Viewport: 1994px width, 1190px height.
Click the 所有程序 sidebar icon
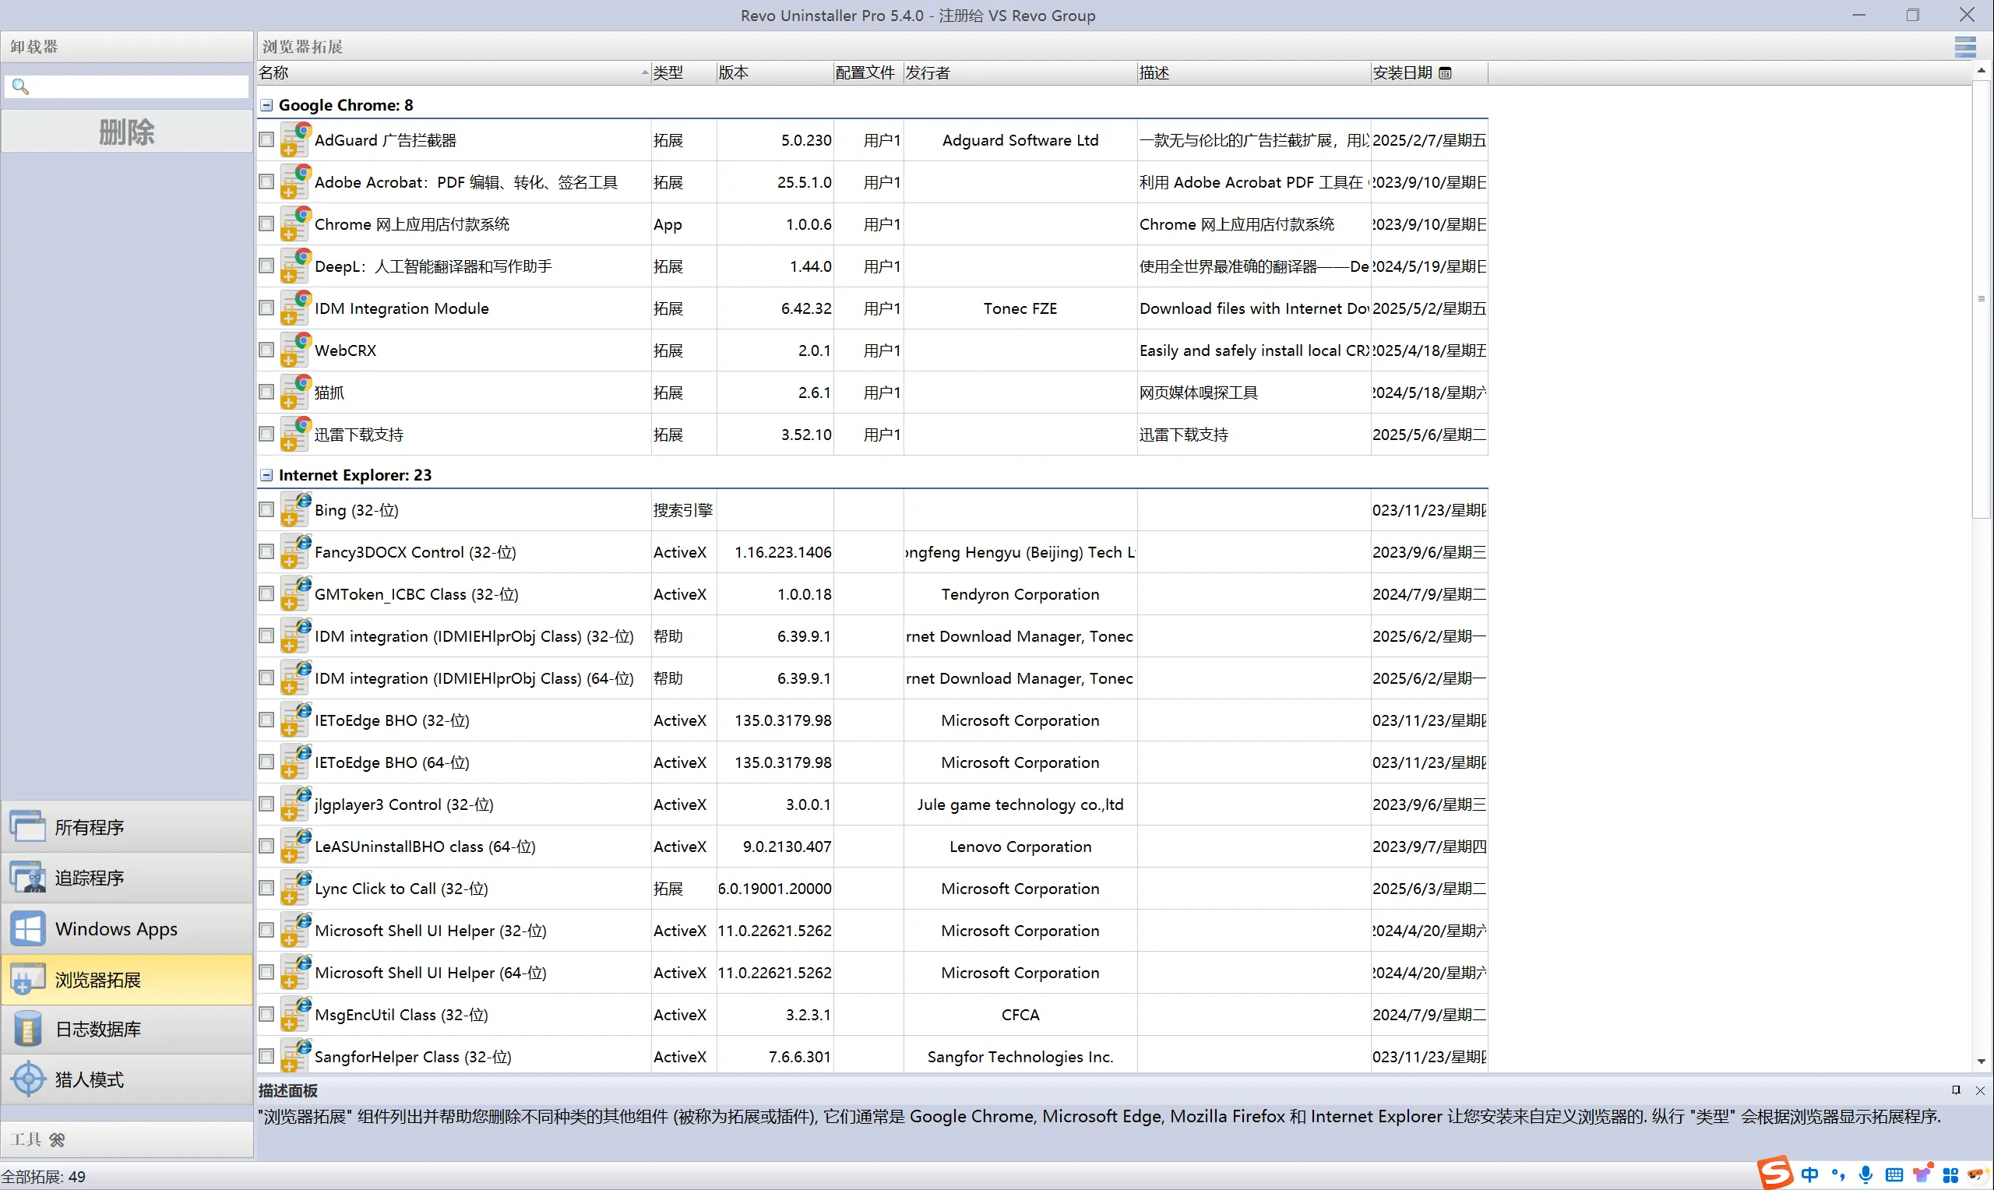pos(28,827)
